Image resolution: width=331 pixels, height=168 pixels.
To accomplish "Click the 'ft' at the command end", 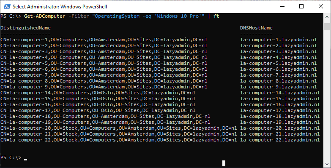I will [216, 16].
